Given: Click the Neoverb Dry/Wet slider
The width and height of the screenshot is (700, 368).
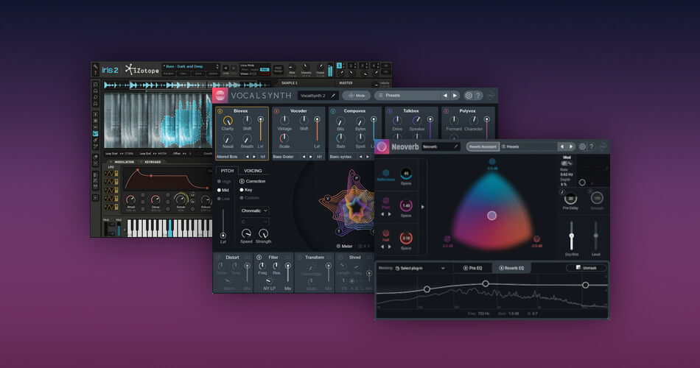Looking at the screenshot, I should coord(572,235).
